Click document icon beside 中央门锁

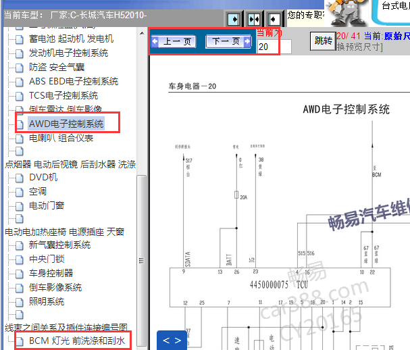20,259
